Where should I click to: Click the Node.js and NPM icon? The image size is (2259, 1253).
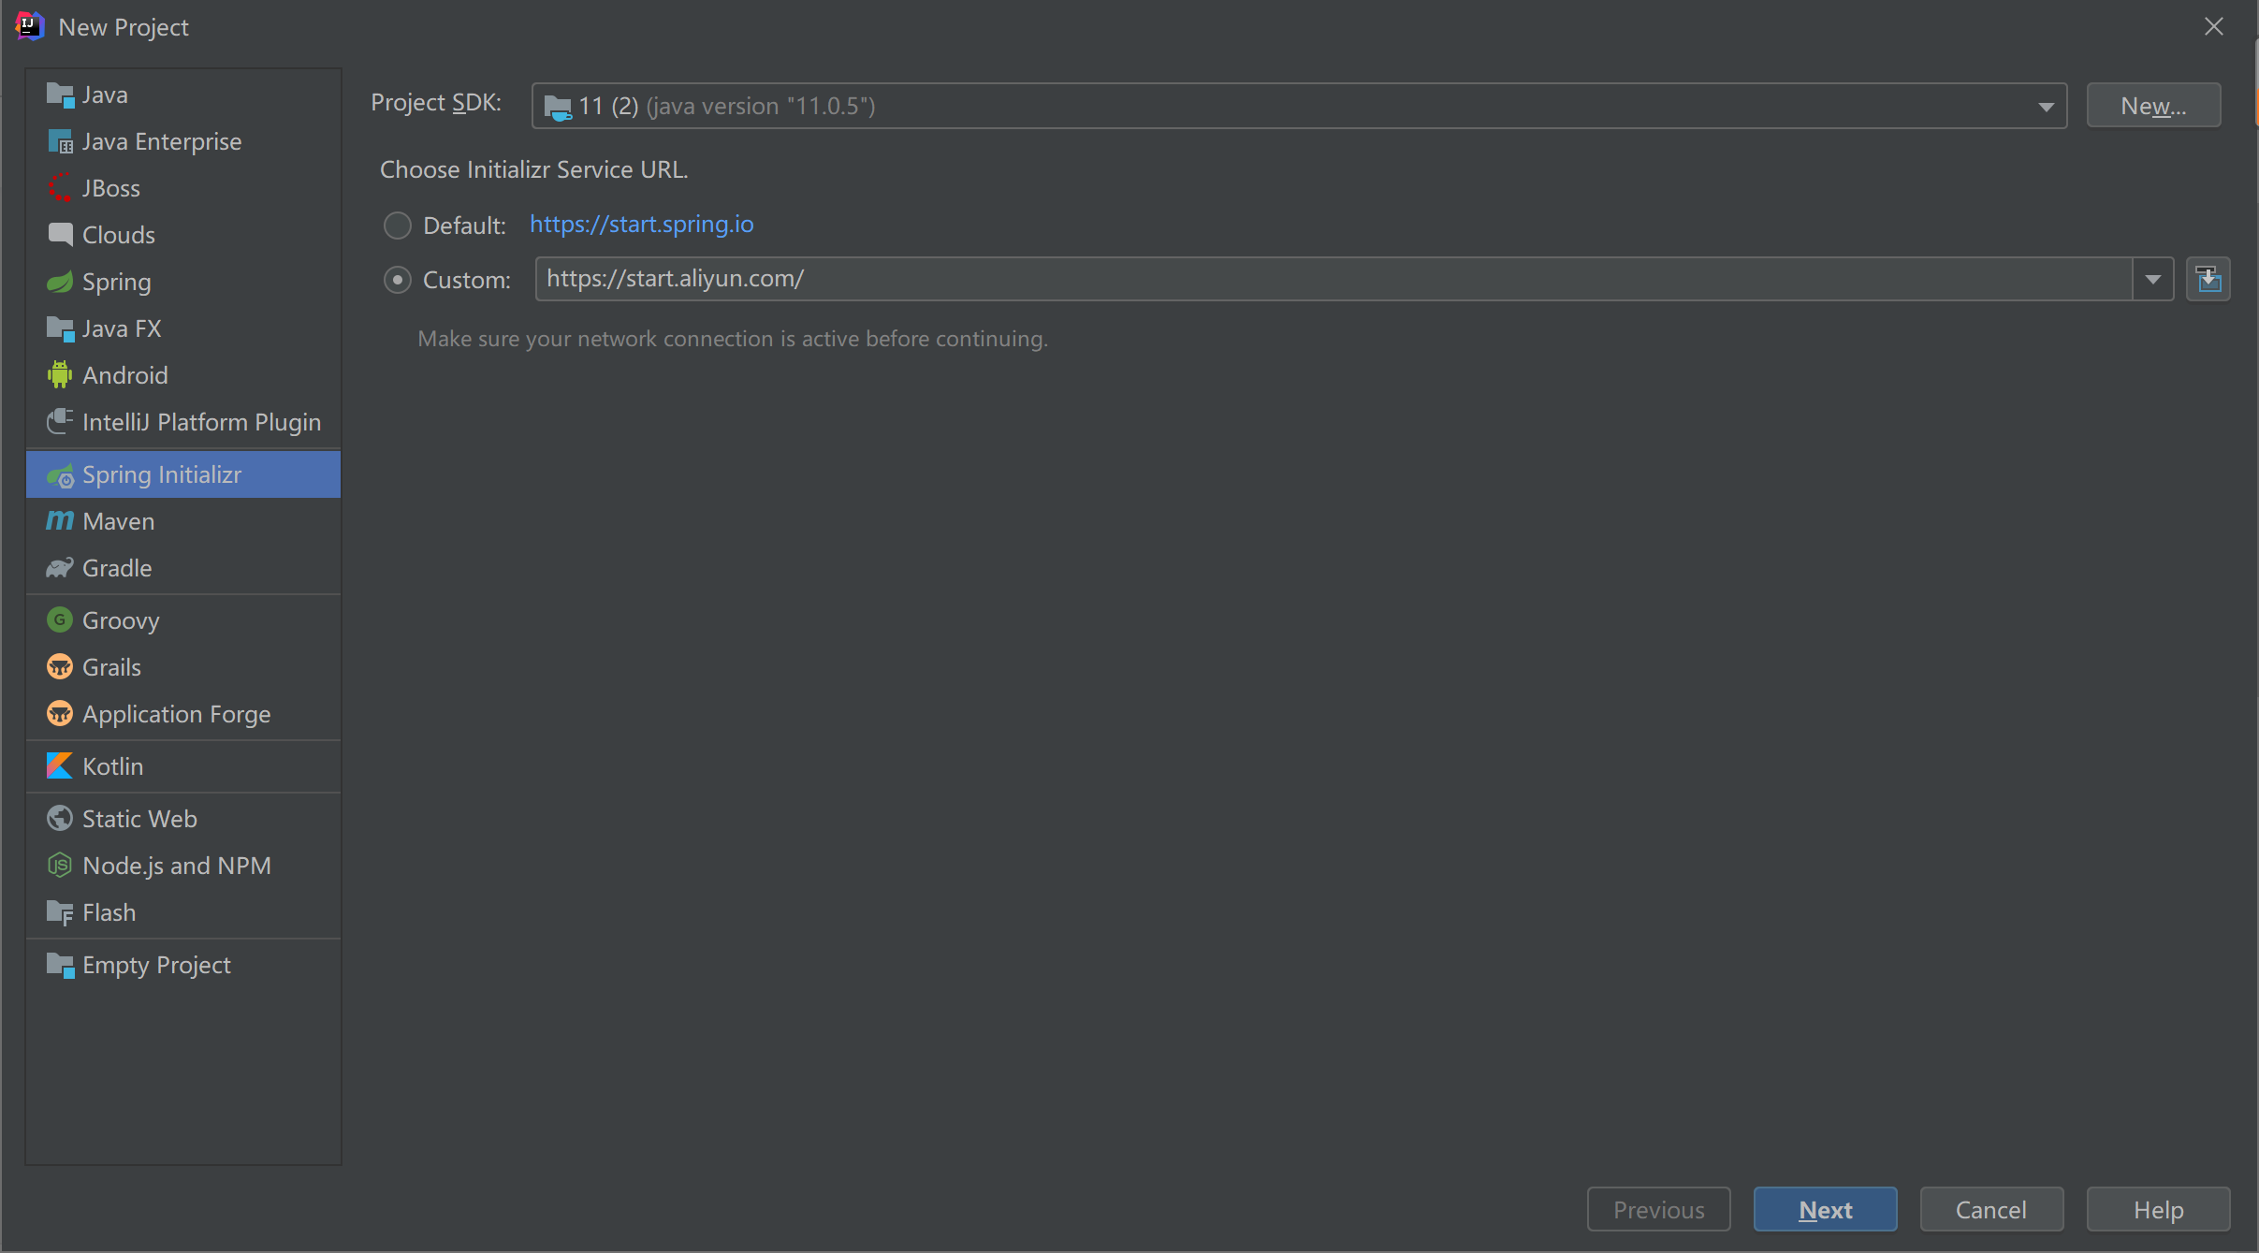(59, 866)
